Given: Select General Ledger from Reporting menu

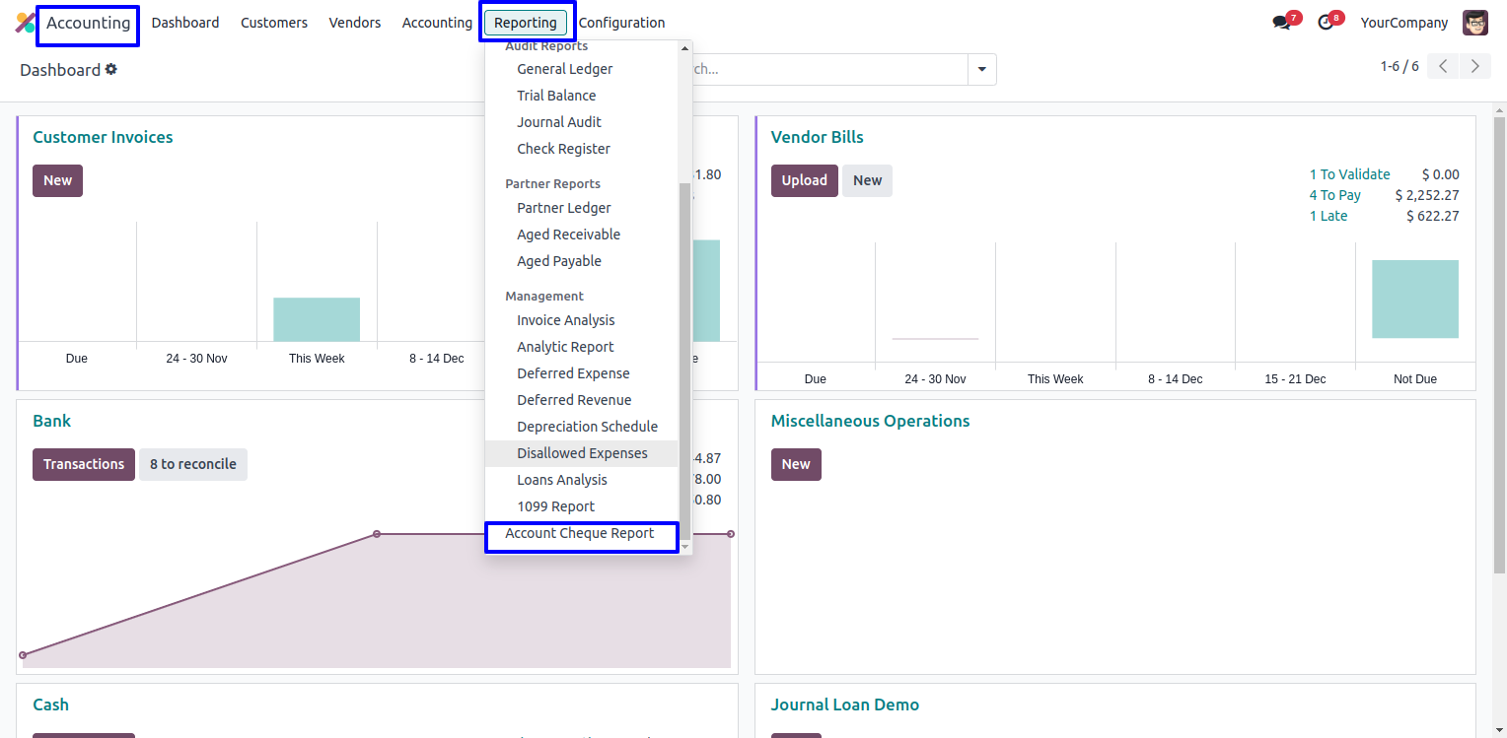Looking at the screenshot, I should tap(564, 69).
